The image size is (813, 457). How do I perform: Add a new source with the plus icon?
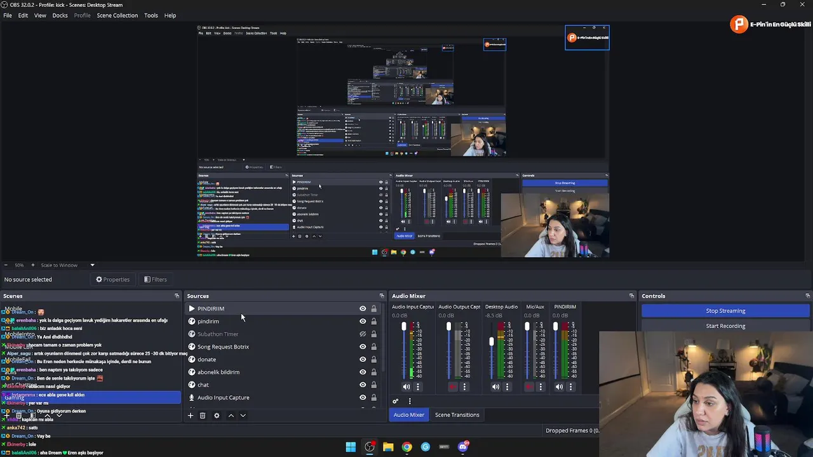[x=190, y=415]
